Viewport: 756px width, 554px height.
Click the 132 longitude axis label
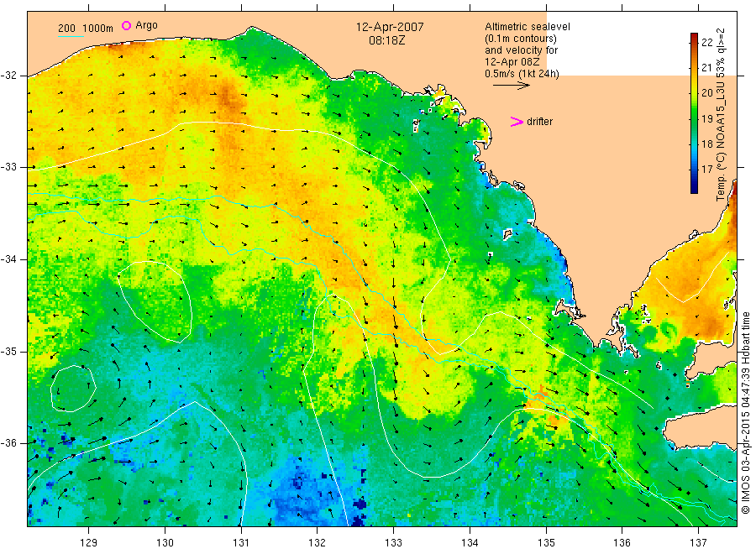(x=318, y=542)
